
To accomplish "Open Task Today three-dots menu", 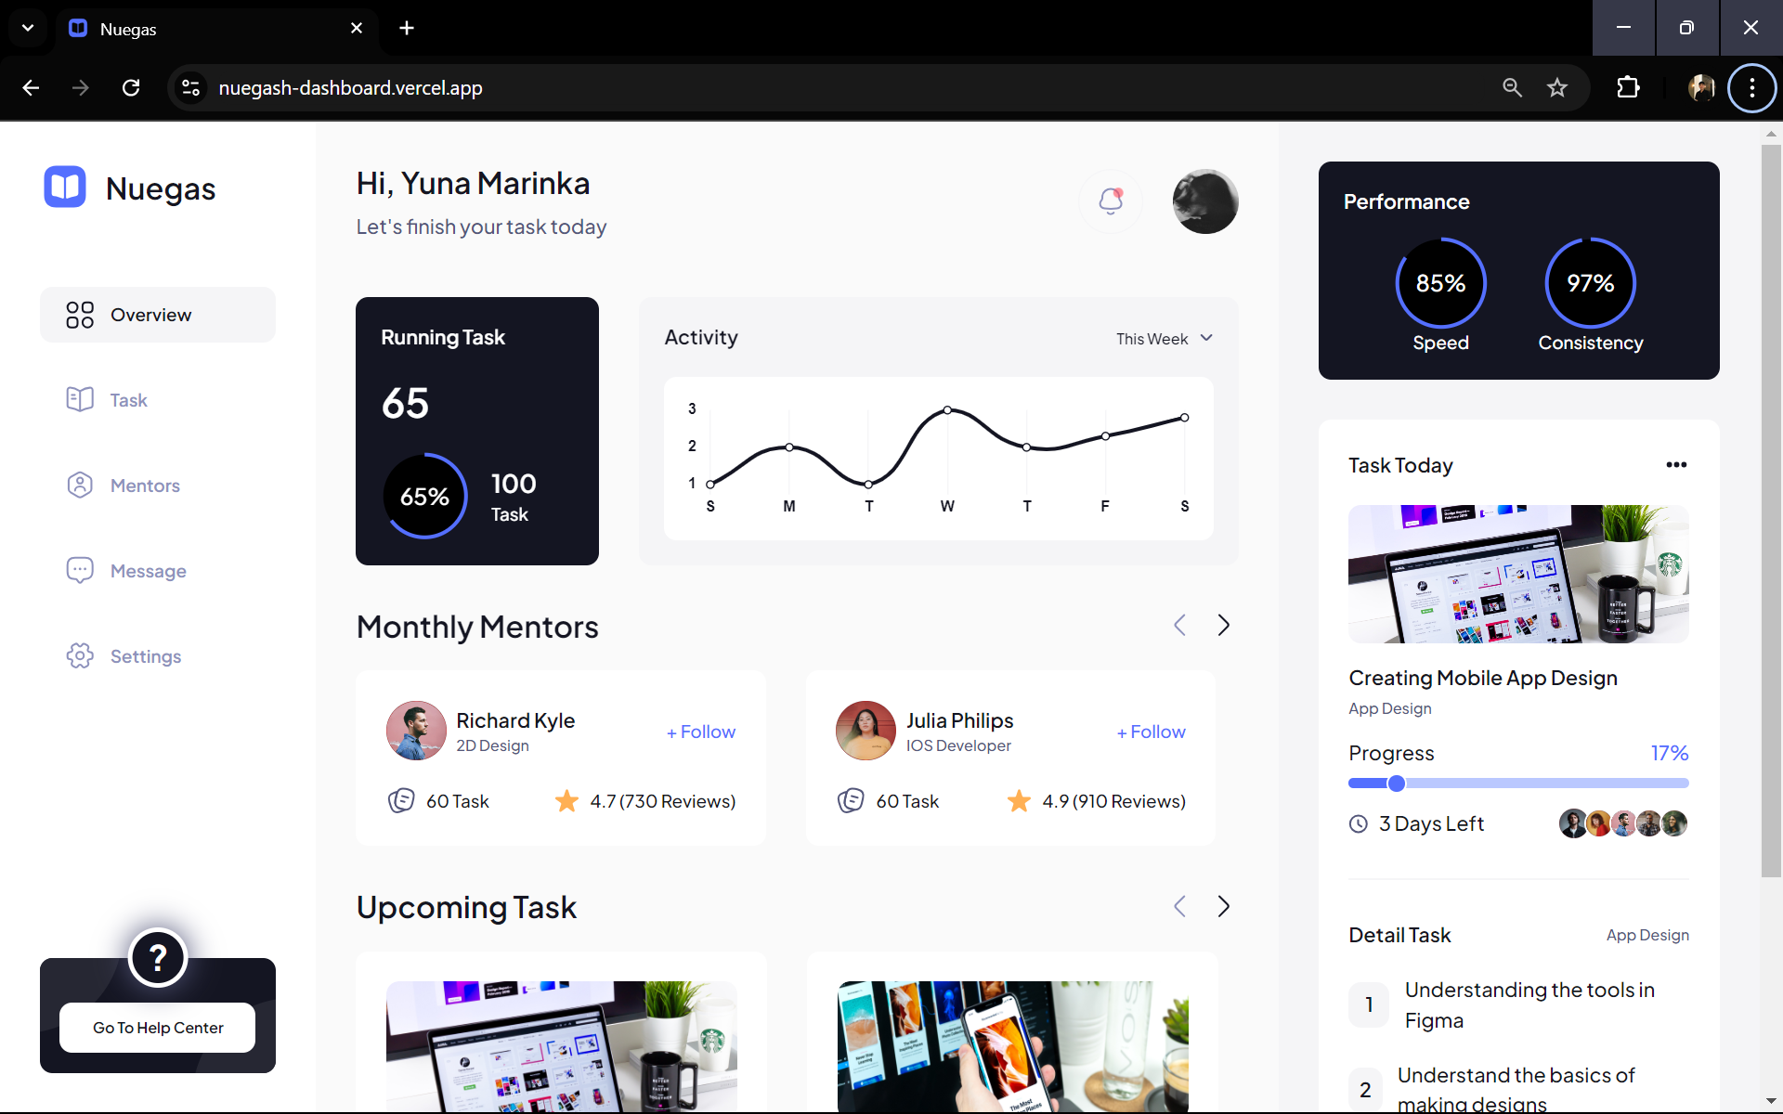I will coord(1675,464).
